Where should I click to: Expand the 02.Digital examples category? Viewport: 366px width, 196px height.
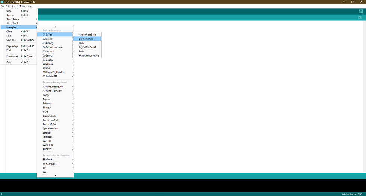(x=55, y=39)
